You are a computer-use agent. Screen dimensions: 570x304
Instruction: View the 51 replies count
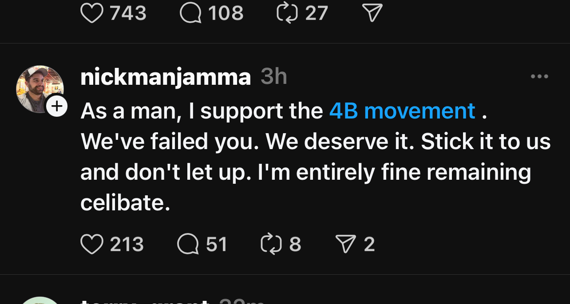[217, 245]
